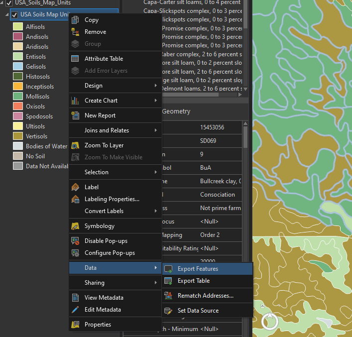Click the Set Data Source icon
The image size is (352, 337).
click(168, 311)
